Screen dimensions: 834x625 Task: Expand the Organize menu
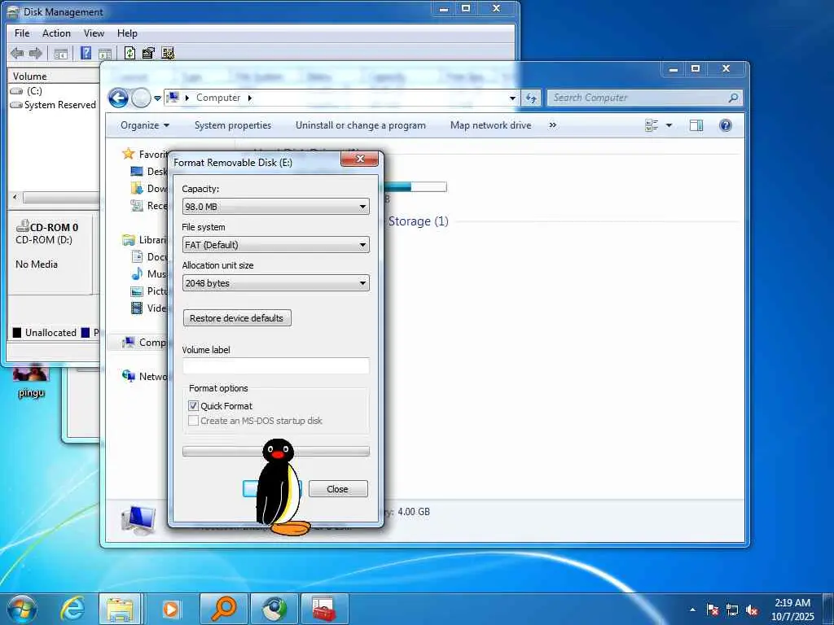click(x=145, y=125)
